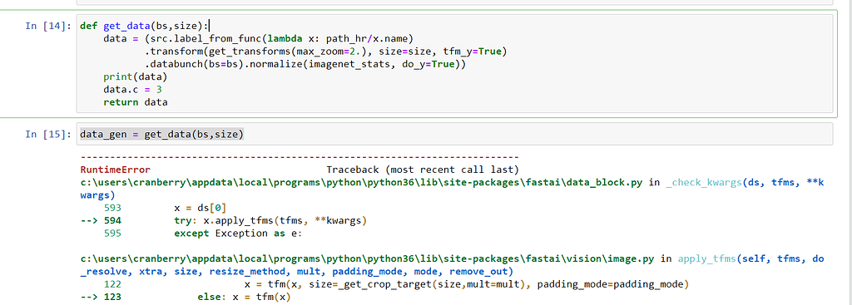
Task: Click the '.transform(get_transforms(max_zoom=2.)' line
Action: tap(325, 52)
